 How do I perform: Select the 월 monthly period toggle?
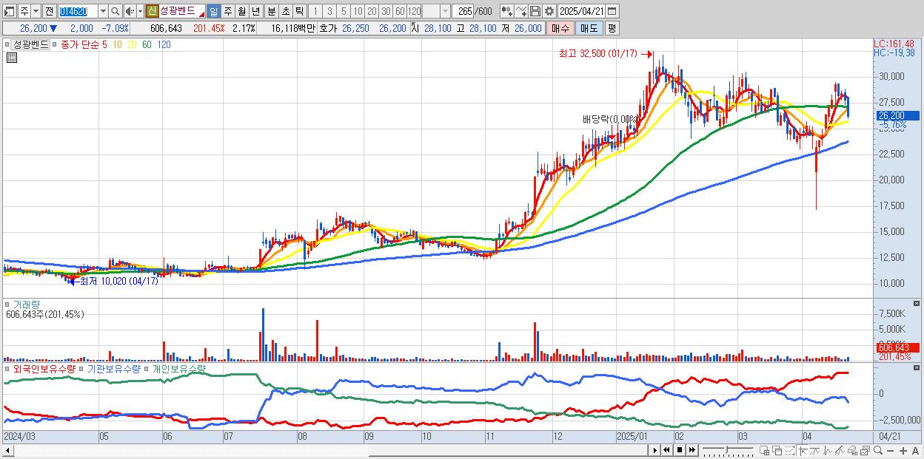pyautogui.click(x=241, y=11)
